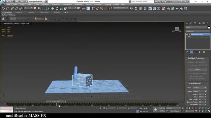Image resolution: width=211 pixels, height=118 pixels.
Task: Click the Set Key button
Action: click(162, 111)
